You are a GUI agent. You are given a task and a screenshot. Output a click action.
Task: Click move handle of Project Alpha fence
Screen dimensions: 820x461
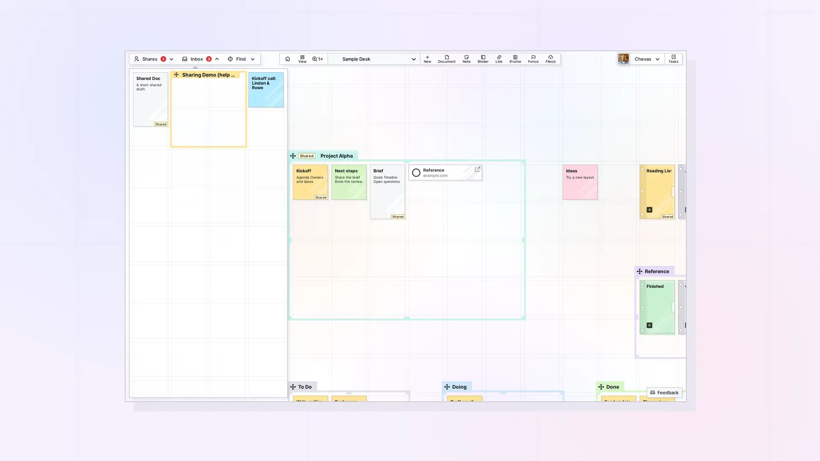[293, 156]
